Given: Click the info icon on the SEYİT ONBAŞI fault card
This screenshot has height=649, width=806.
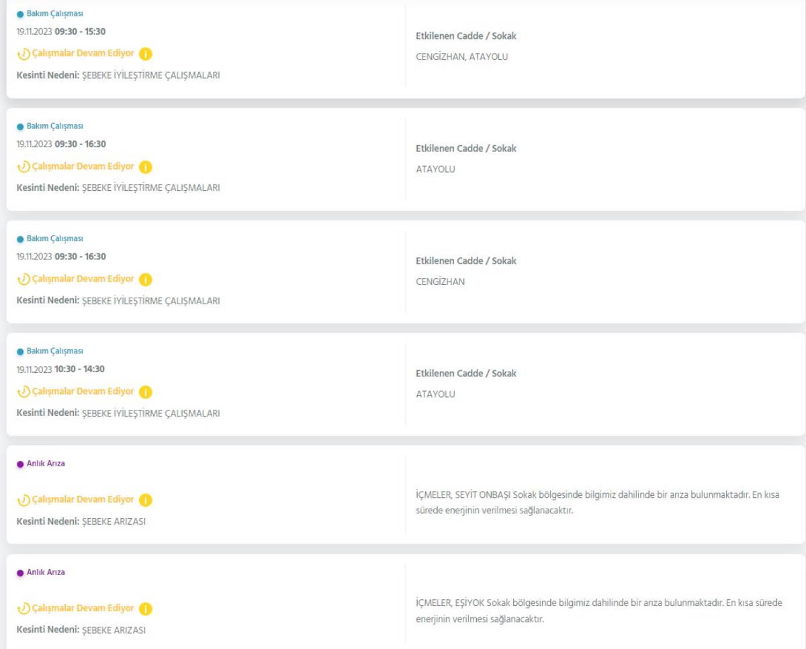Looking at the screenshot, I should tap(146, 500).
